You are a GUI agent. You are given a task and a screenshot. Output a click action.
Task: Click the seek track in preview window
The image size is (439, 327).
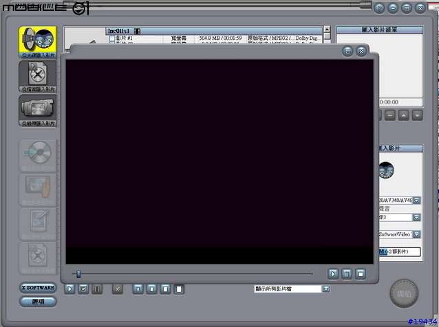[192, 274]
